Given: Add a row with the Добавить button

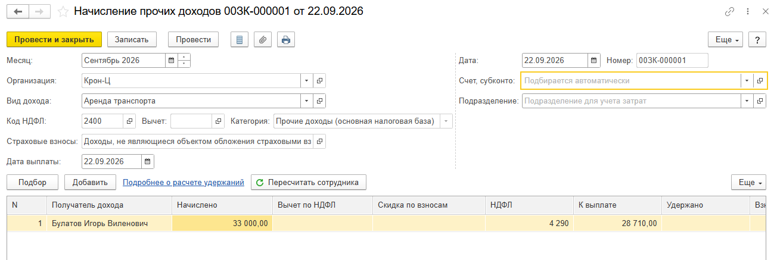Looking at the screenshot, I should [91, 183].
